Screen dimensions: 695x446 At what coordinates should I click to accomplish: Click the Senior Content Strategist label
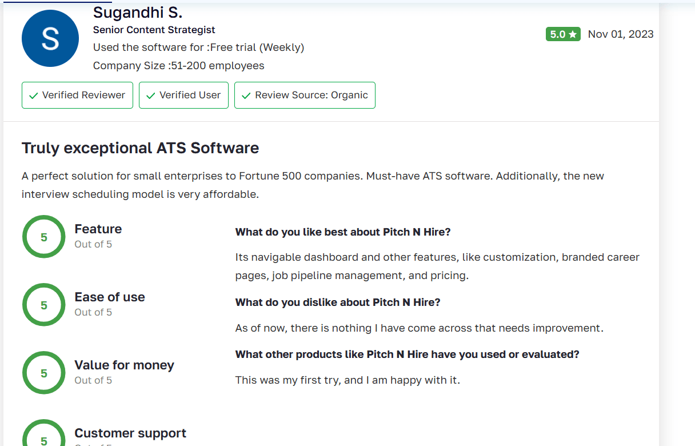154,30
